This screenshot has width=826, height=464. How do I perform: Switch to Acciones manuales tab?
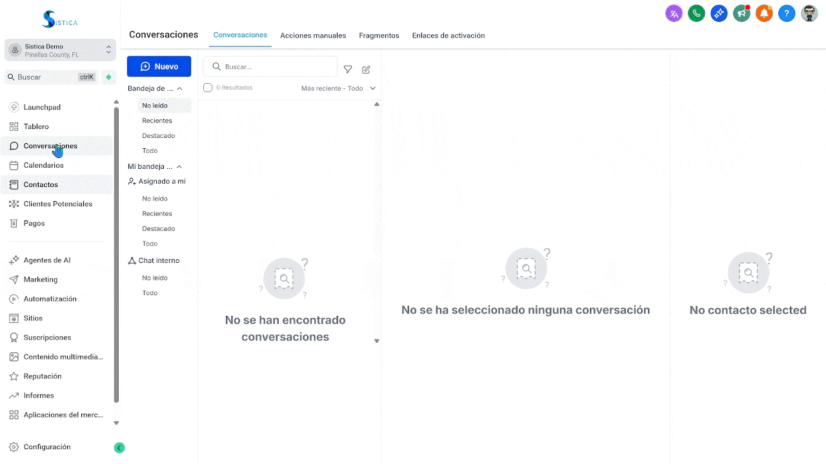(x=313, y=35)
